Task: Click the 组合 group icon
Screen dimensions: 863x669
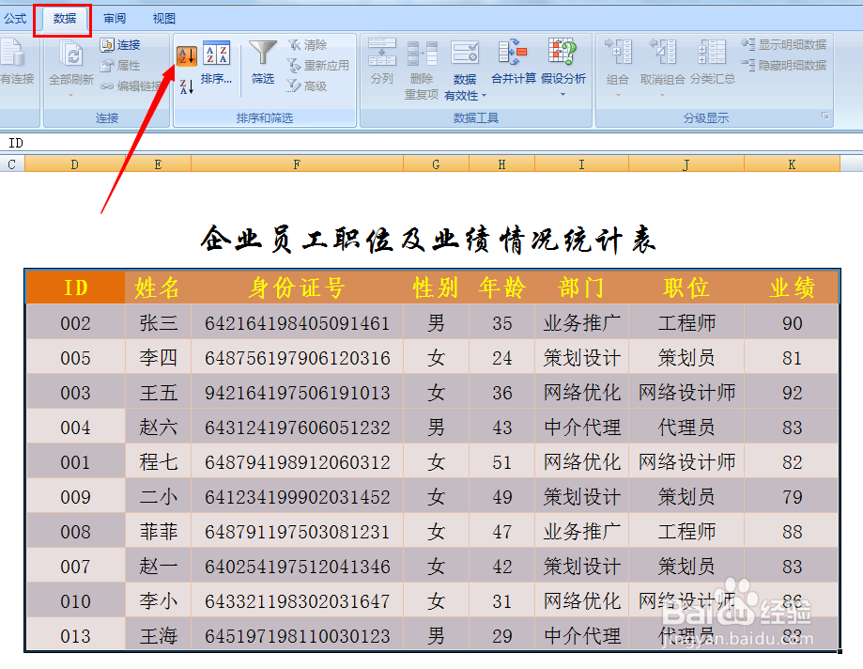Action: point(620,52)
